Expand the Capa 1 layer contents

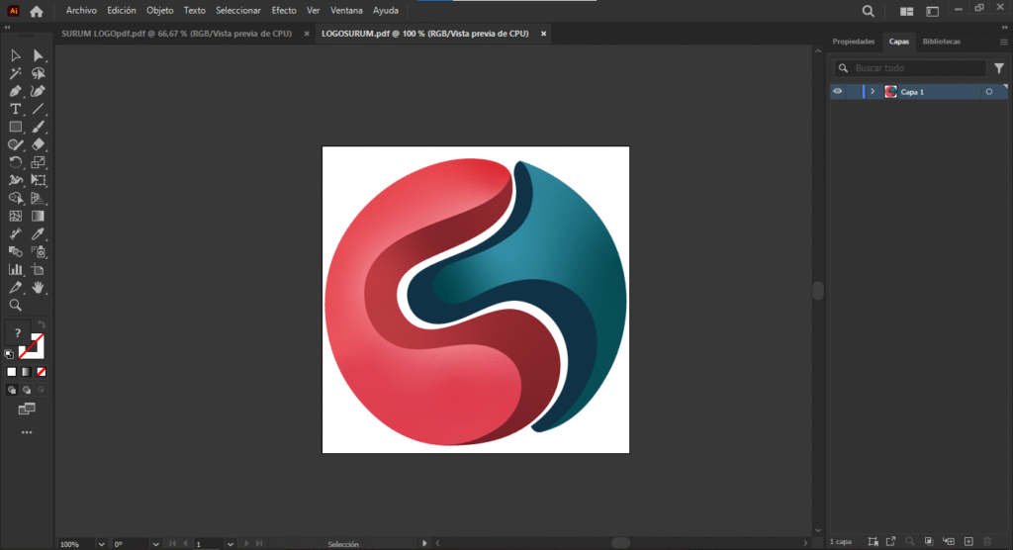click(x=873, y=91)
